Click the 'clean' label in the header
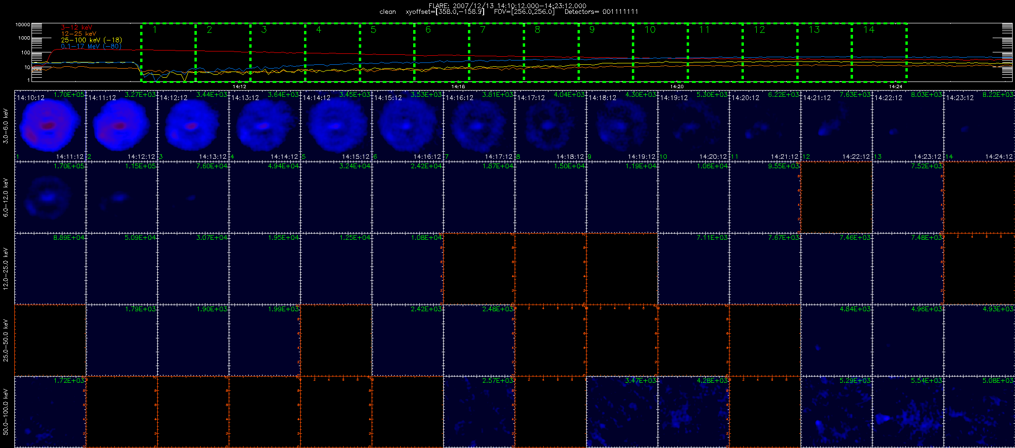Image resolution: width=1015 pixels, height=448 pixels. (x=388, y=11)
